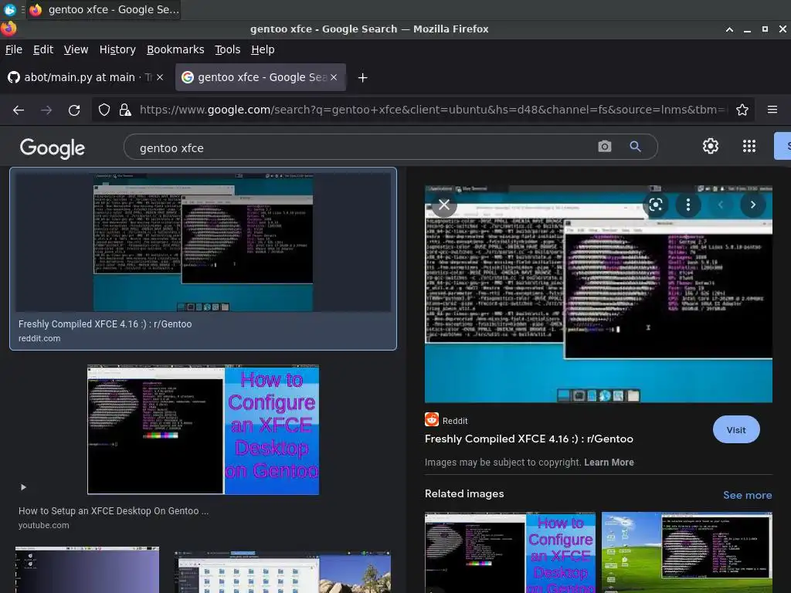Open the Firefox hamburger menu
Viewport: 791px width, 593px height.
tap(772, 110)
